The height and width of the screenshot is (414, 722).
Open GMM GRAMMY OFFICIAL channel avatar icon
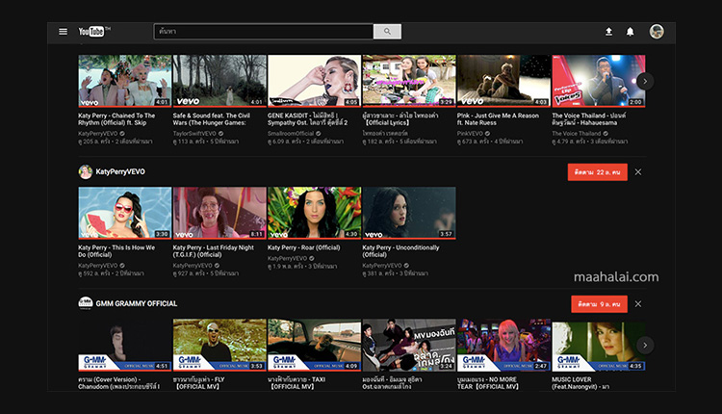[85, 303]
